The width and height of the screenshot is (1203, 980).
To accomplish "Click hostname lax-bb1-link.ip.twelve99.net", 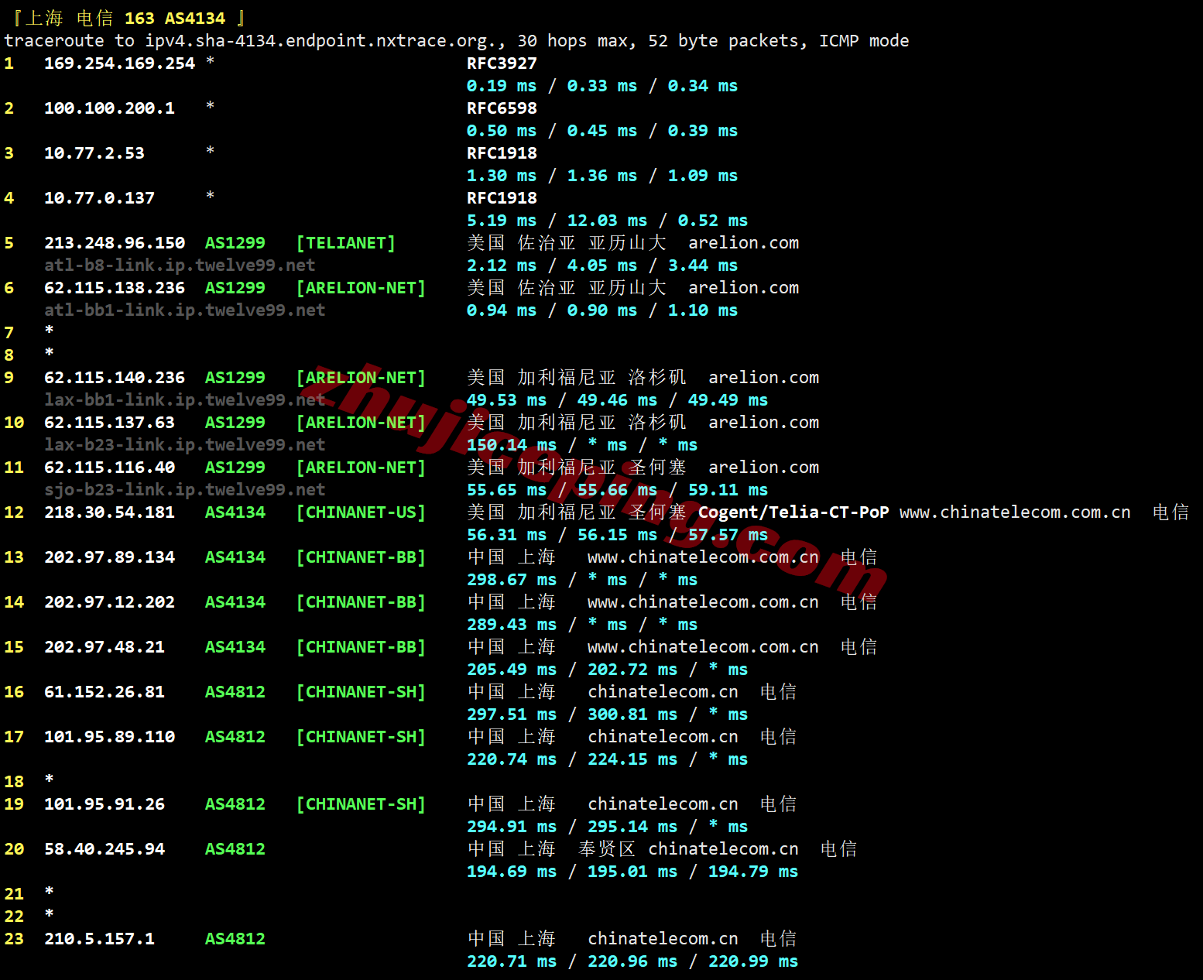I will point(184,400).
